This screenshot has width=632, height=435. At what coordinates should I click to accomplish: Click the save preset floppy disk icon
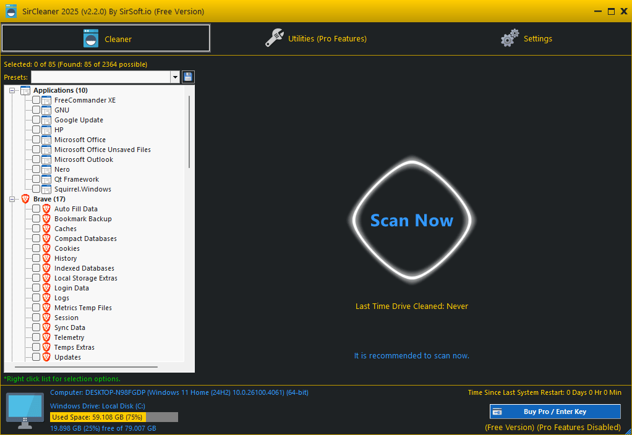point(188,77)
